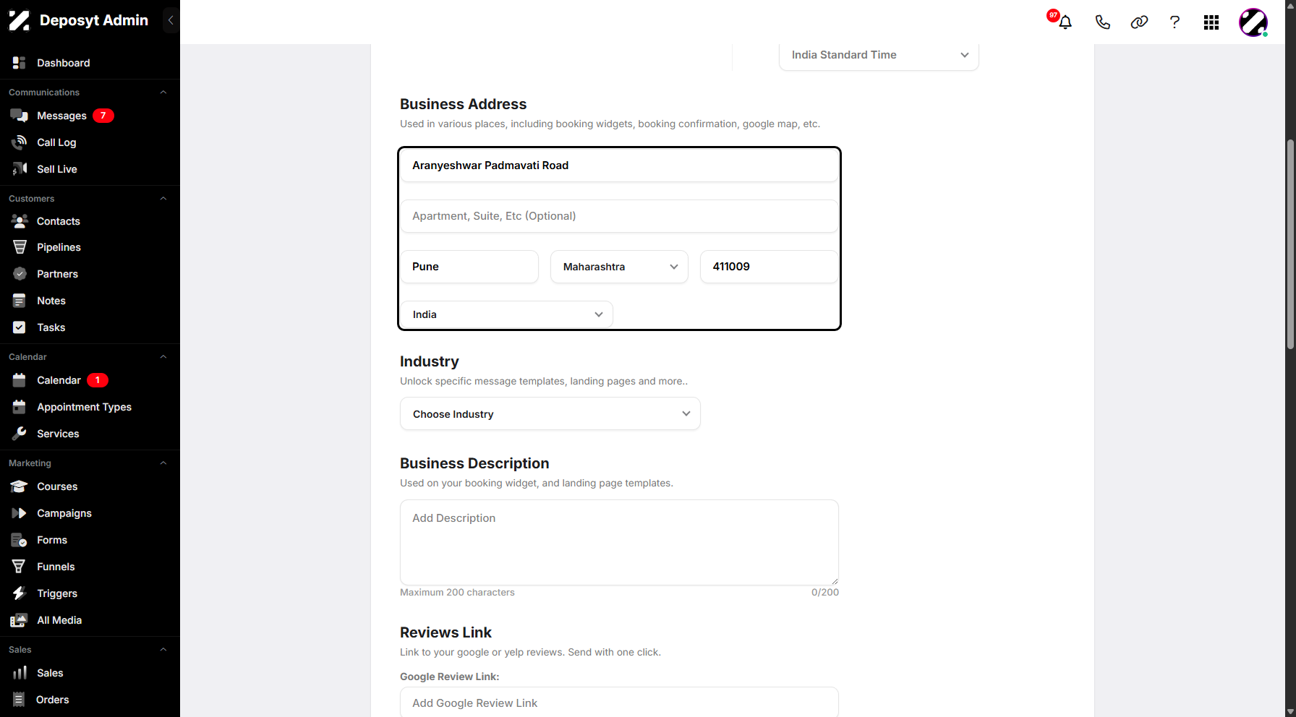This screenshot has height=717, width=1296.
Task: Click the Deposyt logo icon
Action: point(20,21)
